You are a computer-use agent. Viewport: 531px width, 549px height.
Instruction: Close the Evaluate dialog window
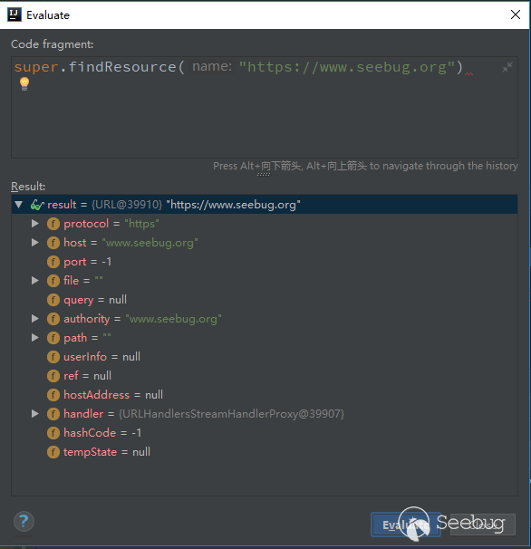coord(516,14)
